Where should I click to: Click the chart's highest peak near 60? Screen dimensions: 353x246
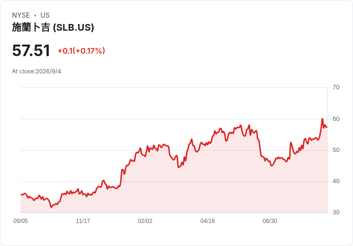click(322, 119)
